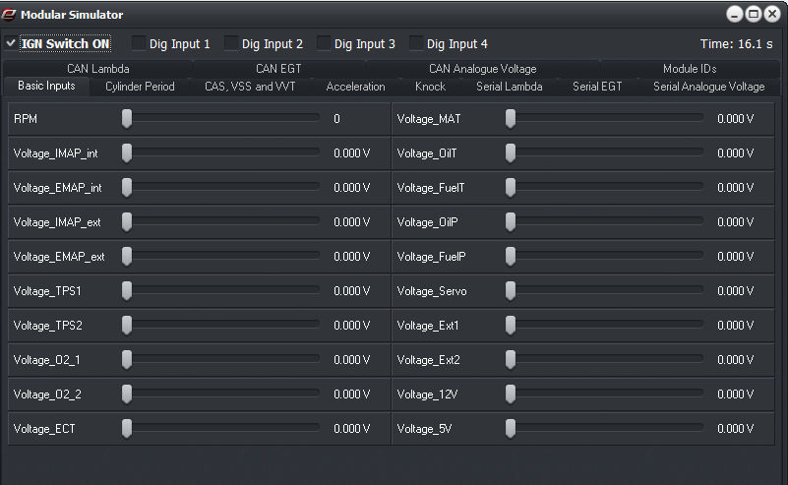Viewport: 788px width, 485px height.
Task: Click the Voltage_ECT 0.000 V value
Action: point(352,429)
